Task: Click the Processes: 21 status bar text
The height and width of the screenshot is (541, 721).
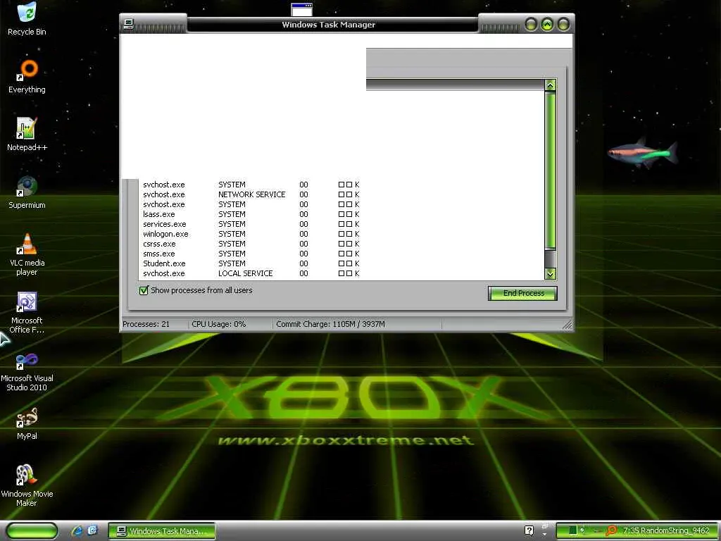Action: (146, 324)
